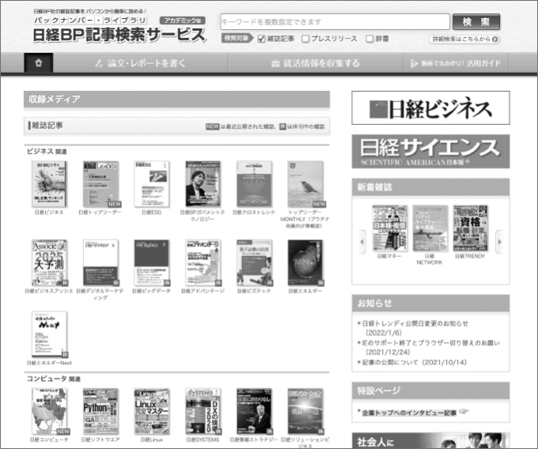Image resolution: width=538 pixels, height=449 pixels.
Task: Open the 日経Linux magazine cover
Action: pos(150,411)
